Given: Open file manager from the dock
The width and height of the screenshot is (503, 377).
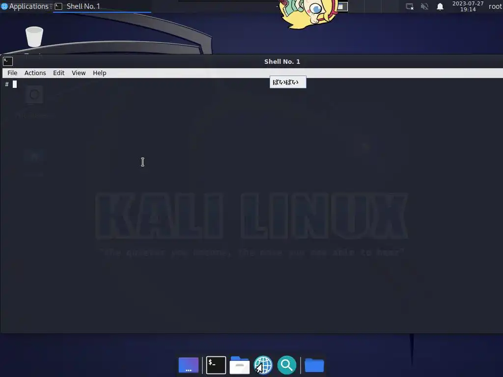Looking at the screenshot, I should tap(240, 365).
